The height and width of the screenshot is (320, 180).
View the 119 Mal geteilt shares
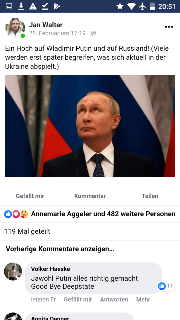click(27, 231)
